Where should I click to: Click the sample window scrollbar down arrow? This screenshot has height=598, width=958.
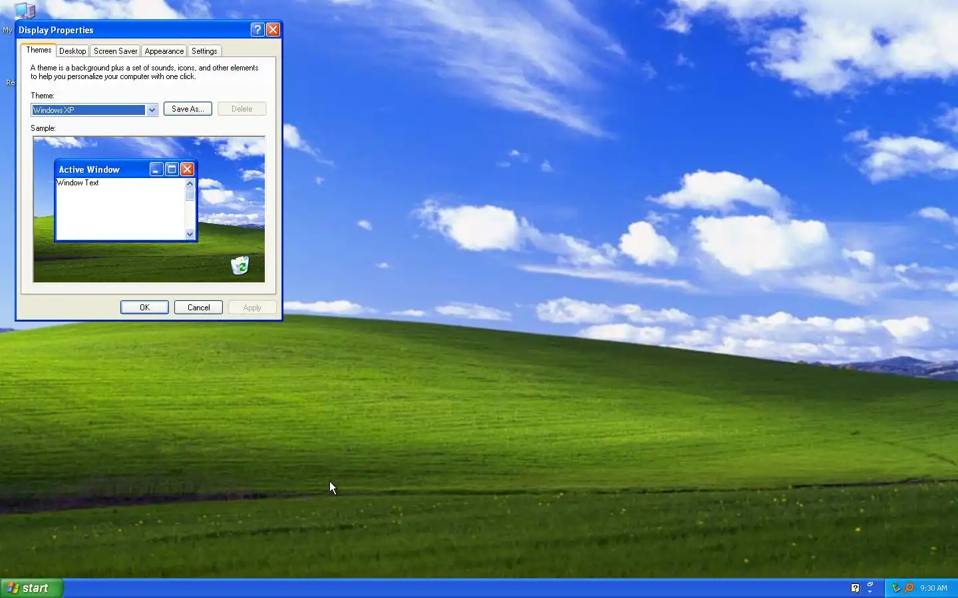[x=190, y=234]
